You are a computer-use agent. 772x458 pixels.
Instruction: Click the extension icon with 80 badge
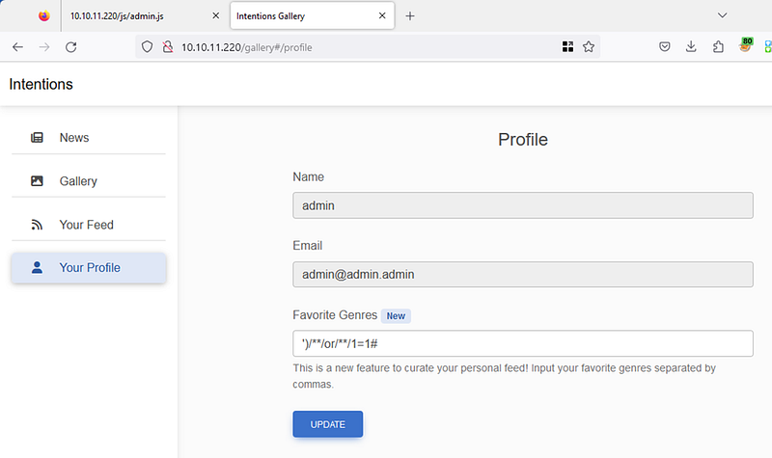click(x=745, y=45)
